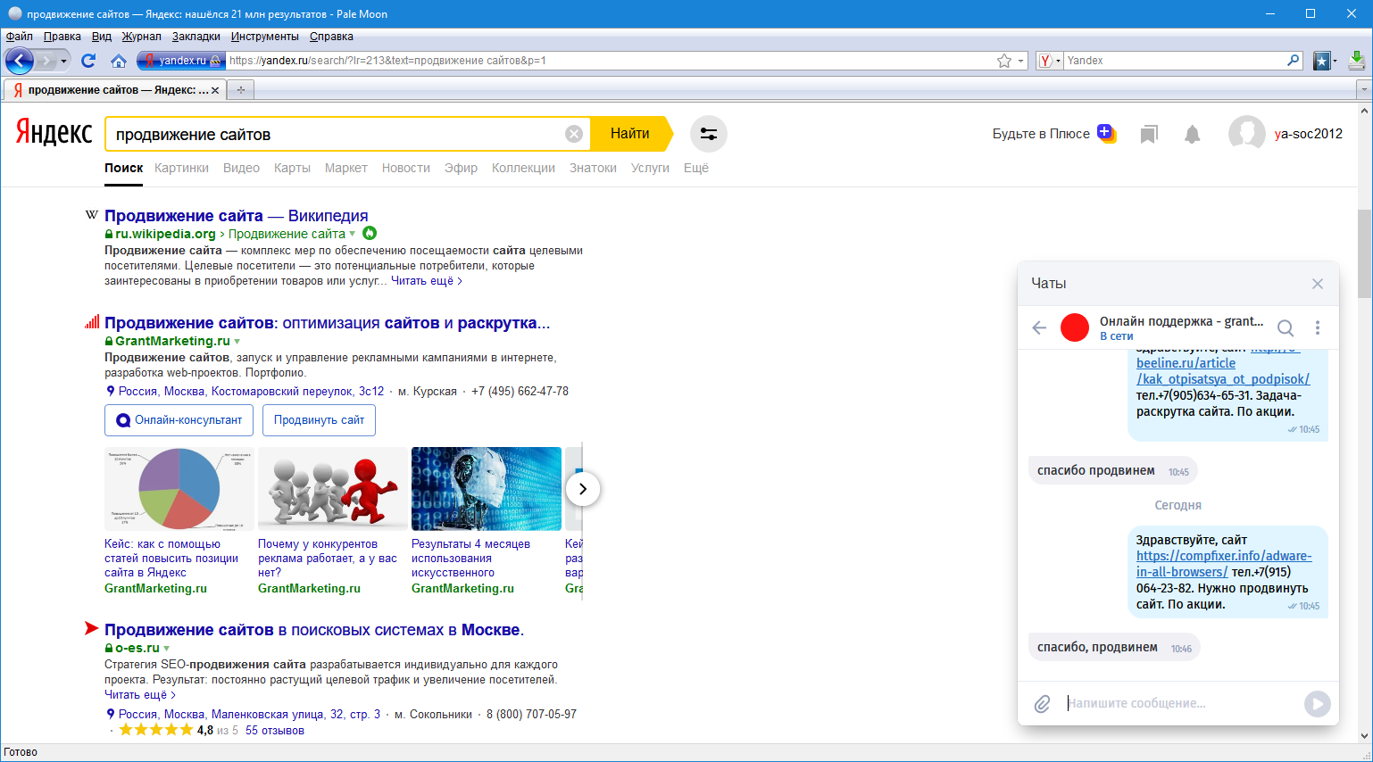This screenshot has height=762, width=1373.
Task: Open the 'Будьте в Плюсе' link
Action: click(x=1041, y=134)
